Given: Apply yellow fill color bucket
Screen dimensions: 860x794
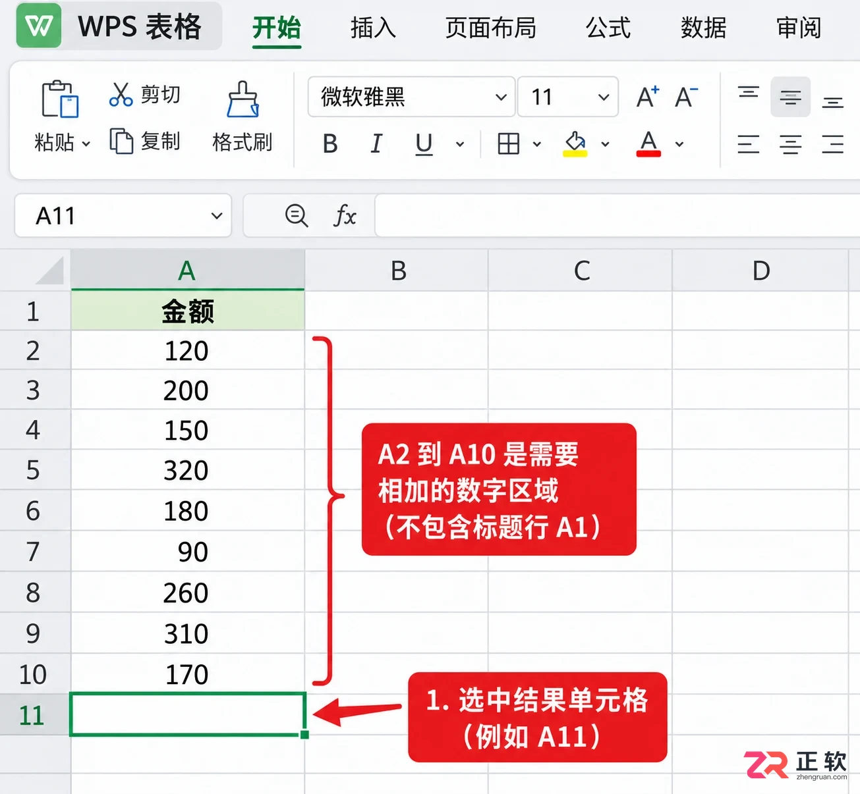Looking at the screenshot, I should [575, 144].
